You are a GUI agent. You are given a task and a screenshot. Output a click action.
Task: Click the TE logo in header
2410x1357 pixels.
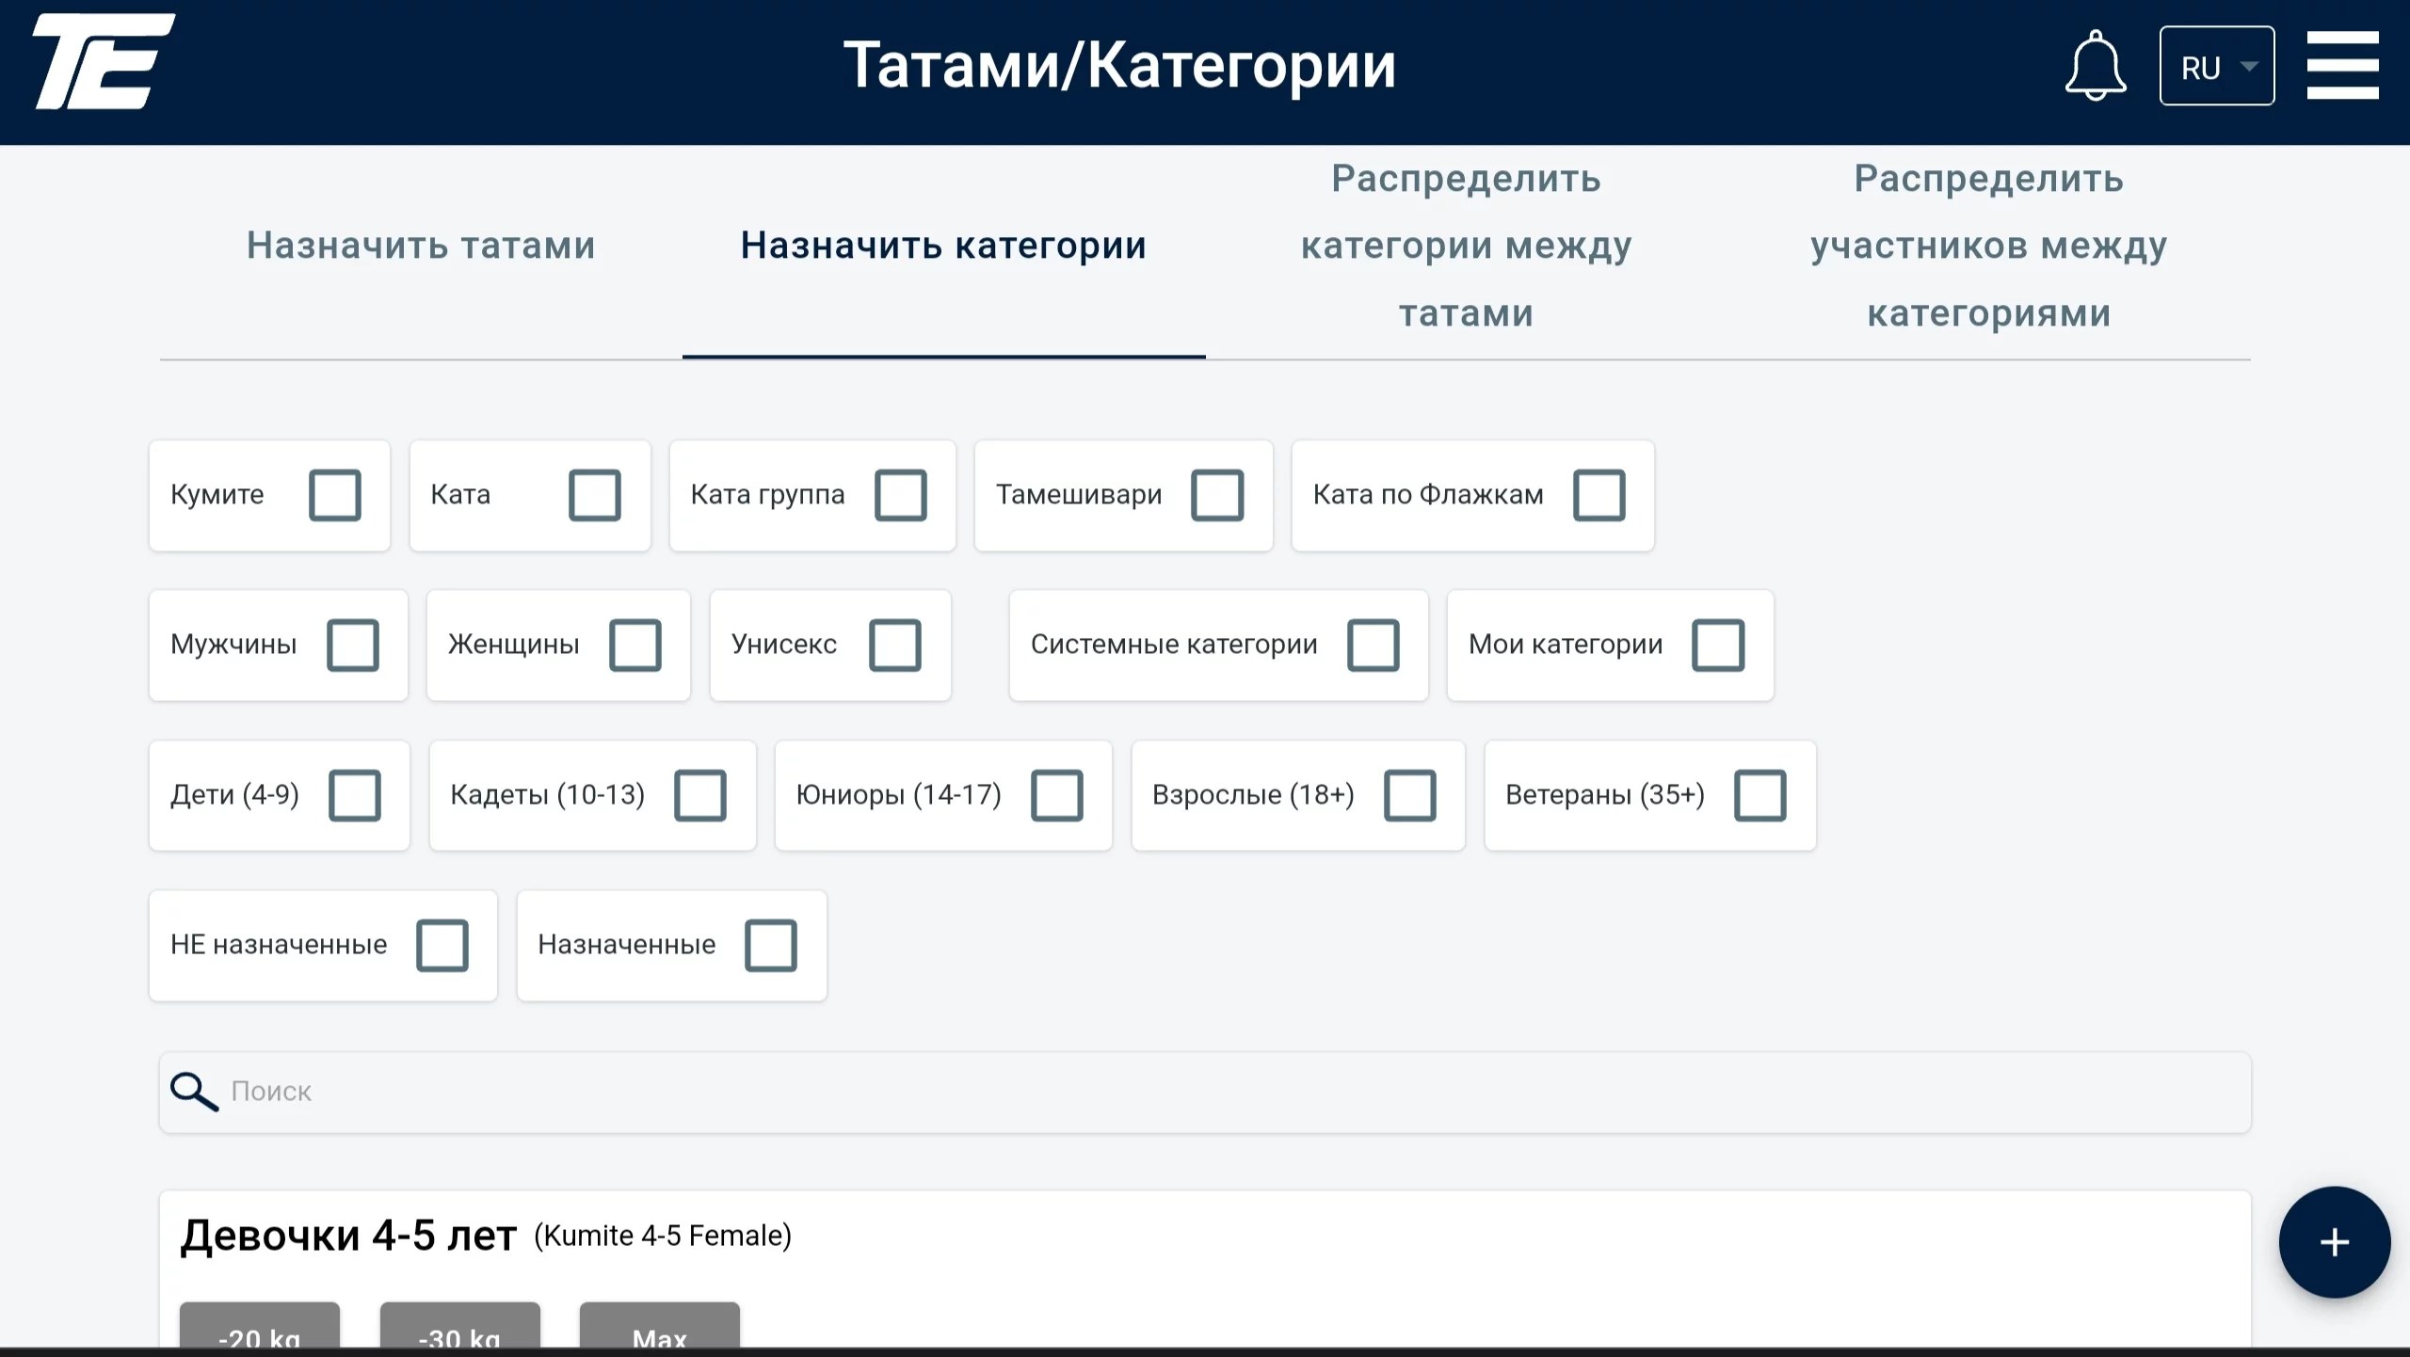pos(104,62)
